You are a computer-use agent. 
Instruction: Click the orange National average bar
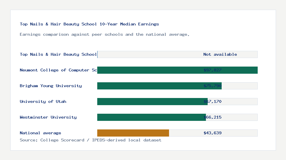click(133, 133)
